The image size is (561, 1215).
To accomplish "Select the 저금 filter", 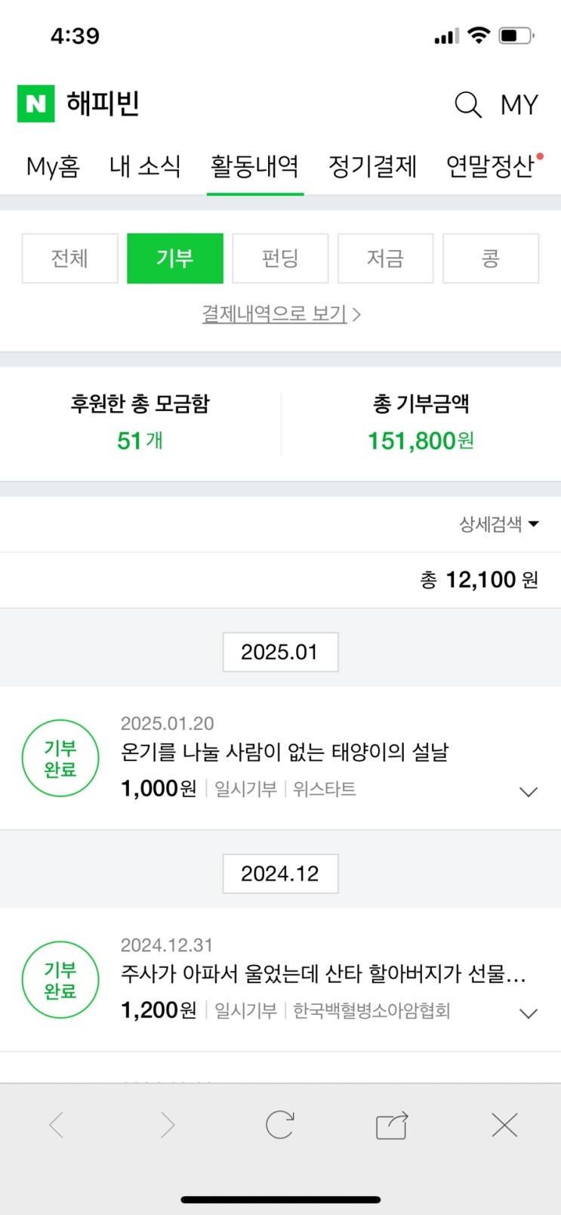I will pos(385,258).
